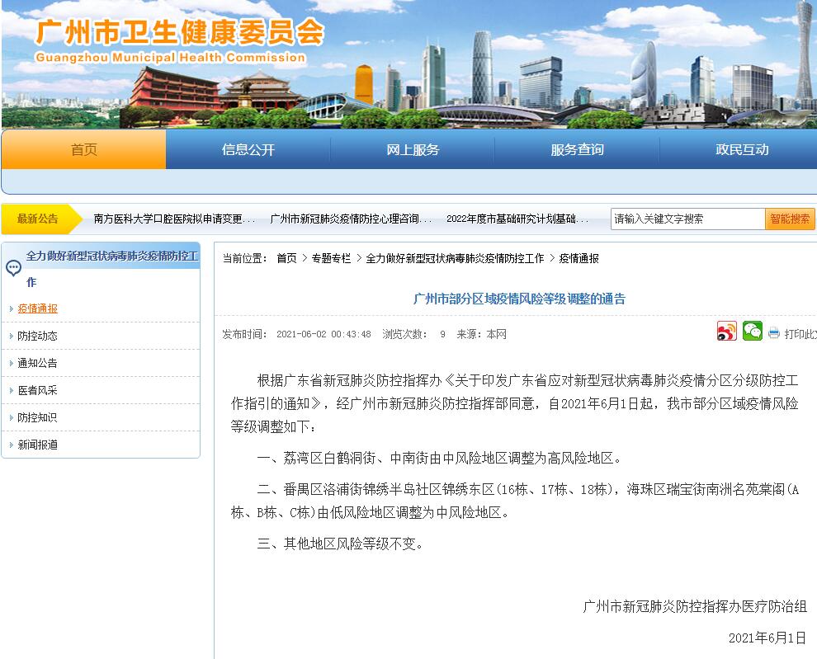
Task: Open the 信息公开 navigation tab
Action: 248,150
